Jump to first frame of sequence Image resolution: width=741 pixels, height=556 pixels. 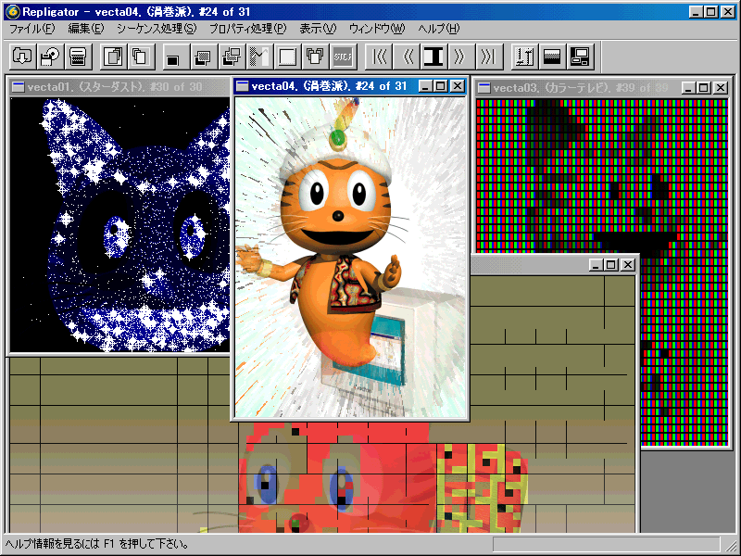[379, 57]
